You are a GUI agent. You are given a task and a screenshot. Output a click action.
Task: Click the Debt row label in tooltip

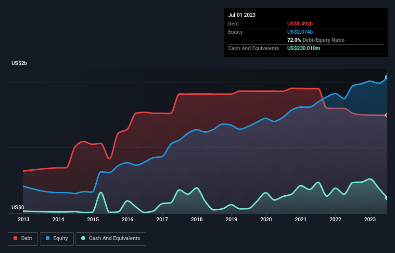[233, 24]
